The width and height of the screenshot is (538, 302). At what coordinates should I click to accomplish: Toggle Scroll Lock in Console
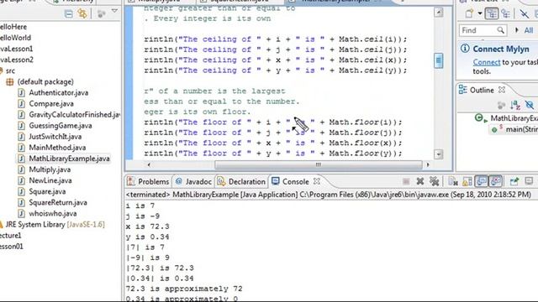[x=467, y=181]
